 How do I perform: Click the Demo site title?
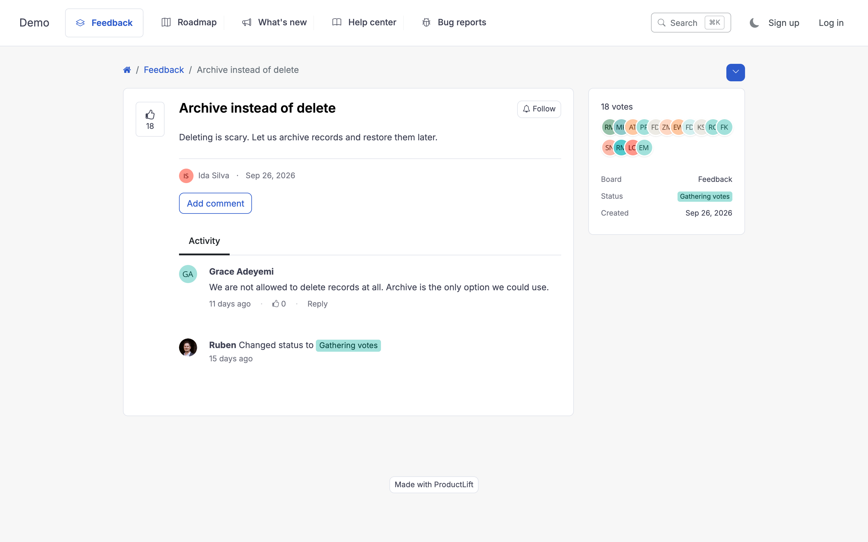[34, 23]
